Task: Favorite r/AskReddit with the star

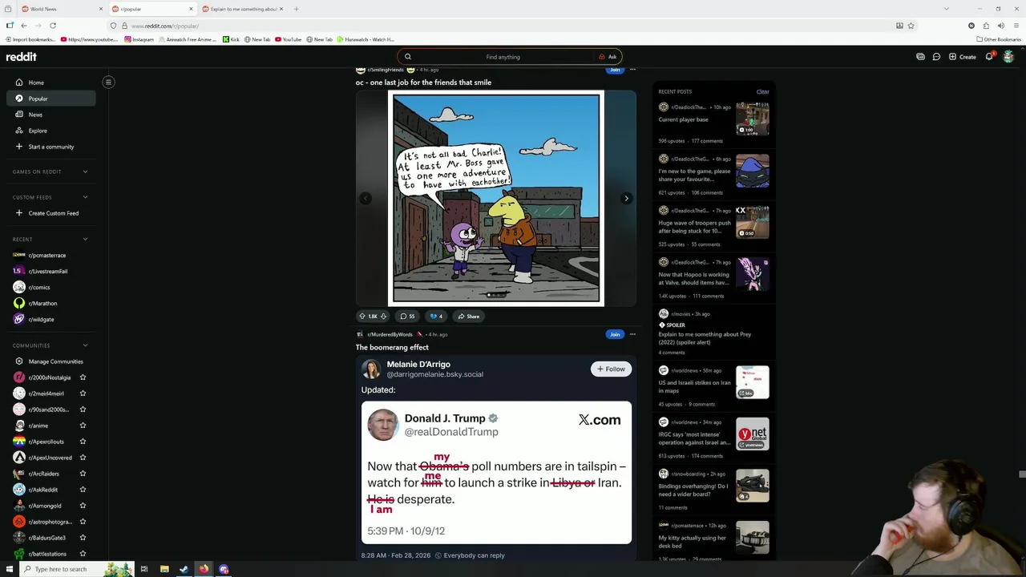Action: click(x=83, y=490)
